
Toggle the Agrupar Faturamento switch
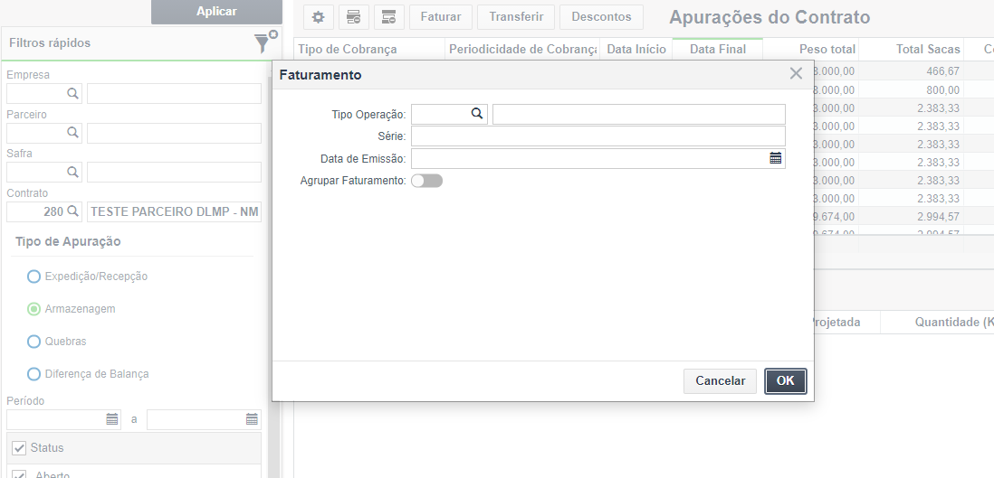(x=426, y=181)
